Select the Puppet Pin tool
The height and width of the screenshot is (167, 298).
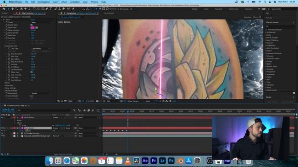point(73,9)
